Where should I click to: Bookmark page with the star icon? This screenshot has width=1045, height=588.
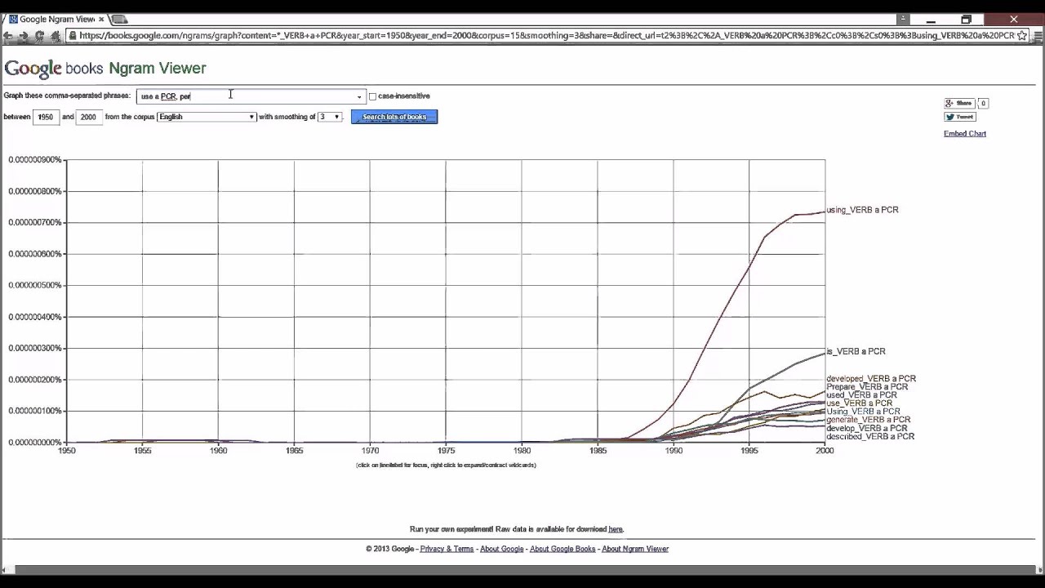pos(1022,36)
